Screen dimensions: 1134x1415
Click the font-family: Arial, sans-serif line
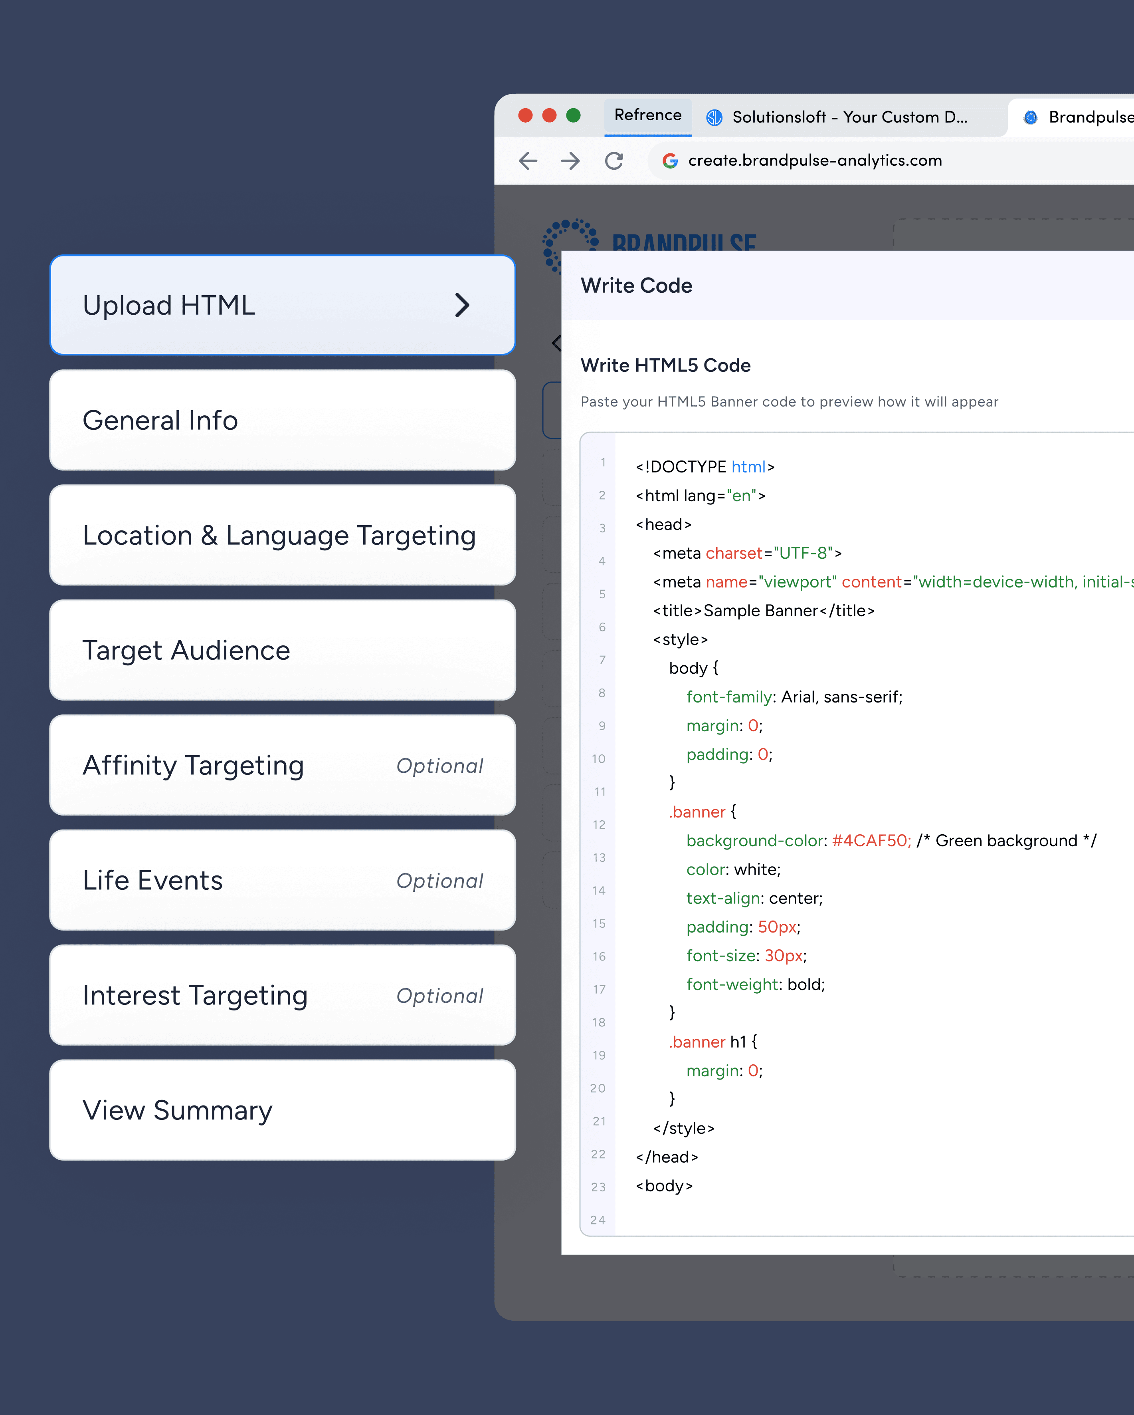click(x=794, y=697)
